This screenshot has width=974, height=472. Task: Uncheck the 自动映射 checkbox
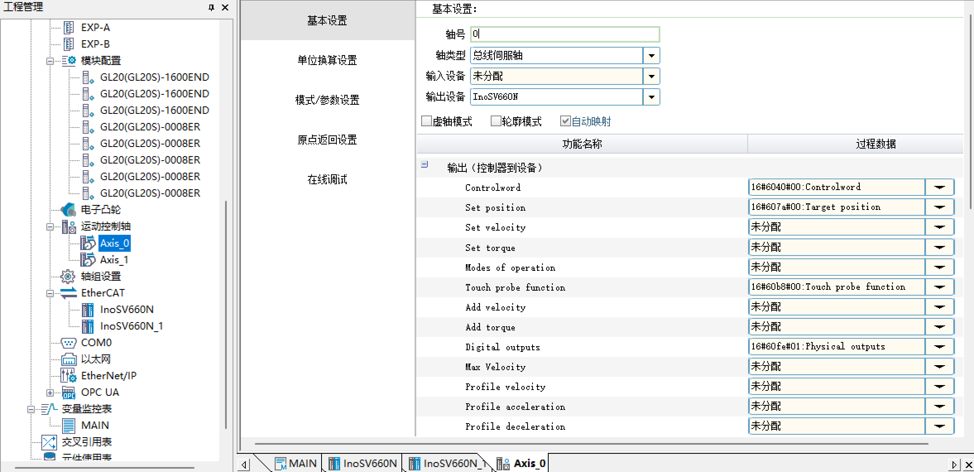click(565, 121)
